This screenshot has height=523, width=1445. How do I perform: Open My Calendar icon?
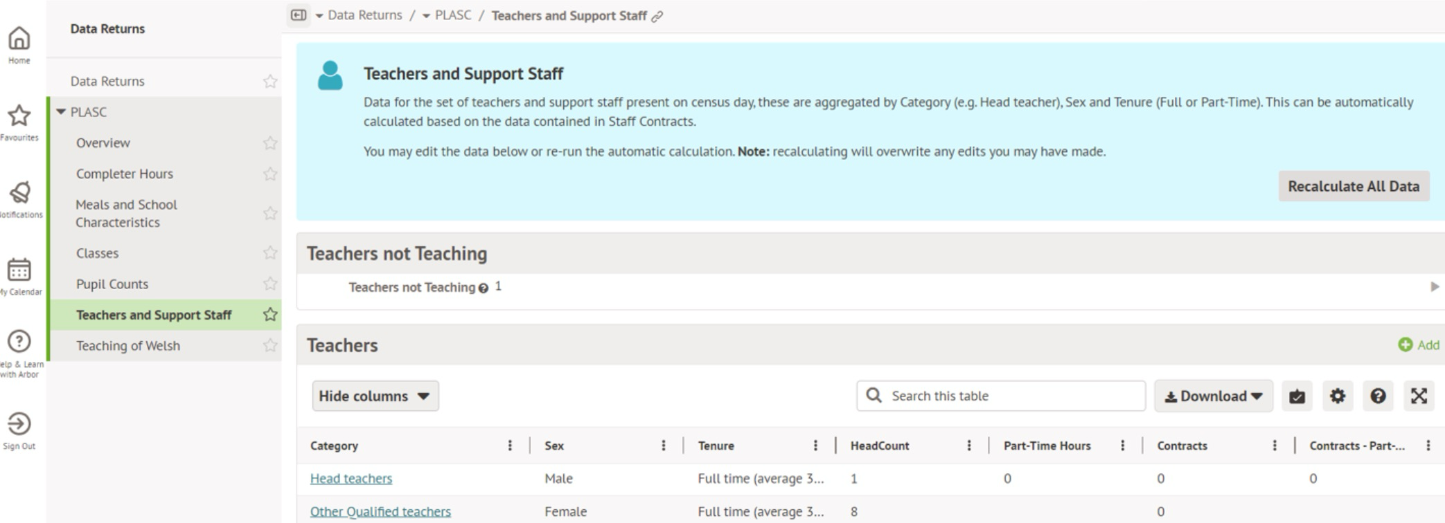(19, 270)
